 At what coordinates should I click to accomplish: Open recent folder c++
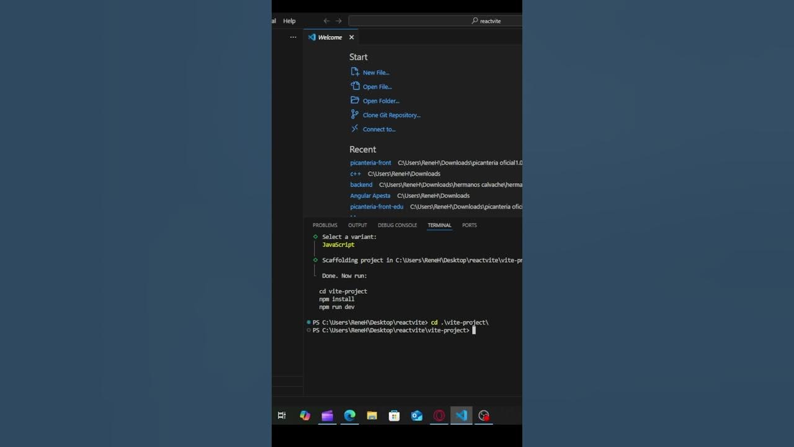point(355,174)
